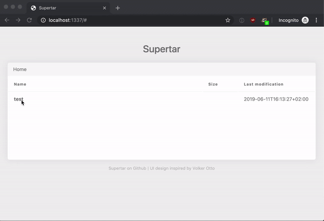The image size is (324, 221).
Task: Click the Incognito profile icon
Action: click(x=305, y=20)
